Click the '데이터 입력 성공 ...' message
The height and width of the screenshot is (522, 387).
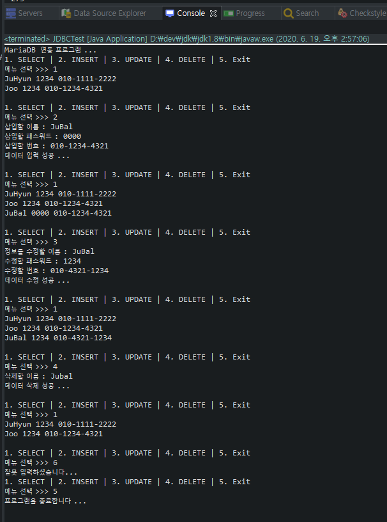click(37, 155)
